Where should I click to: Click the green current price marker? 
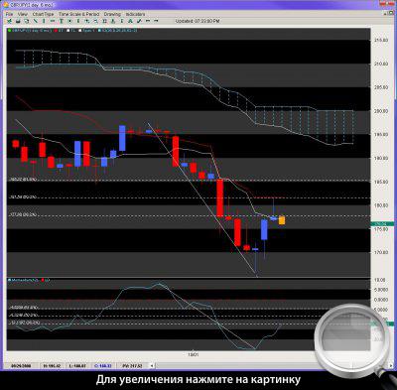pos(382,224)
